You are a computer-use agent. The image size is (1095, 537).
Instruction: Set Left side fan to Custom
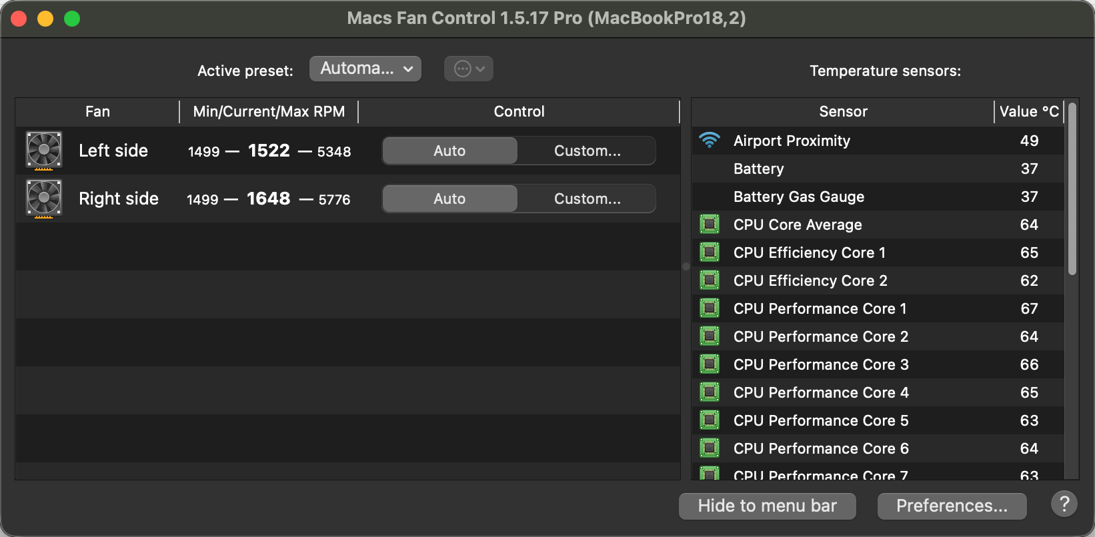pos(587,151)
